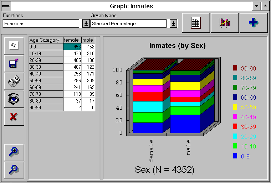This screenshot has width=271, height=183.
Task: Open the window system menu box
Action: point(6,6)
